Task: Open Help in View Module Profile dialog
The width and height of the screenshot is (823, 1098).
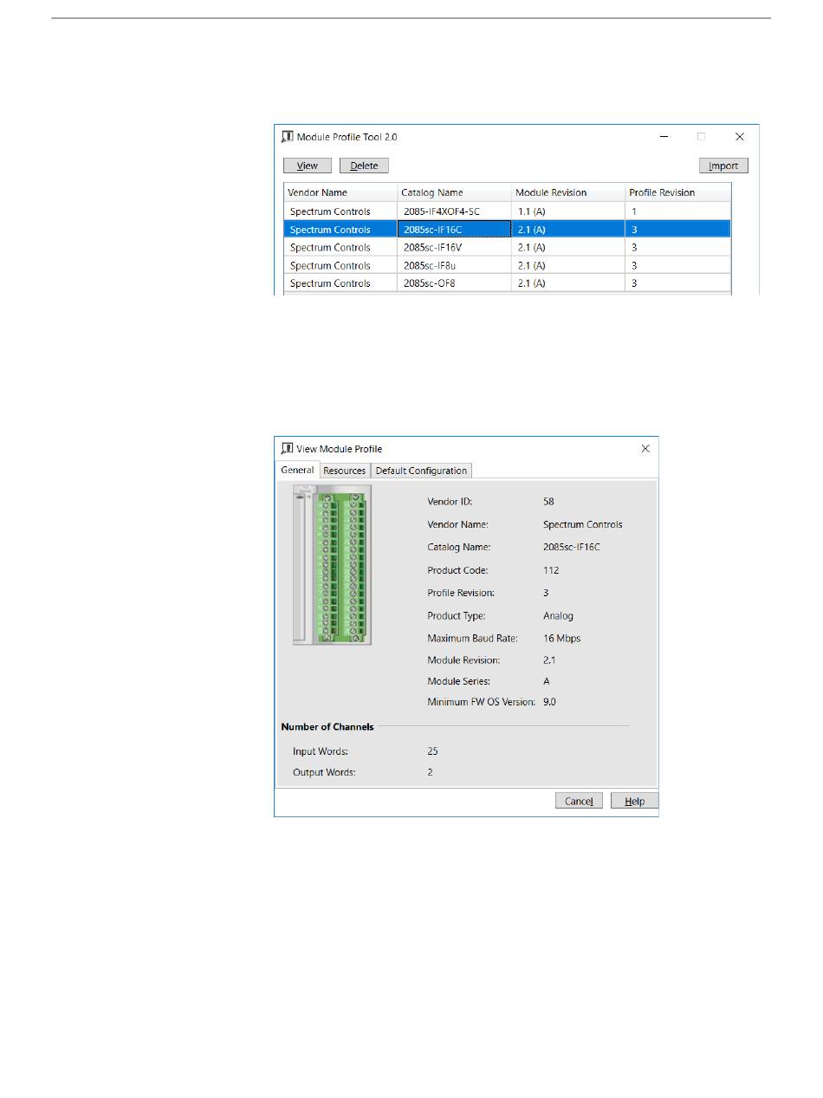Action: pyautogui.click(x=634, y=801)
